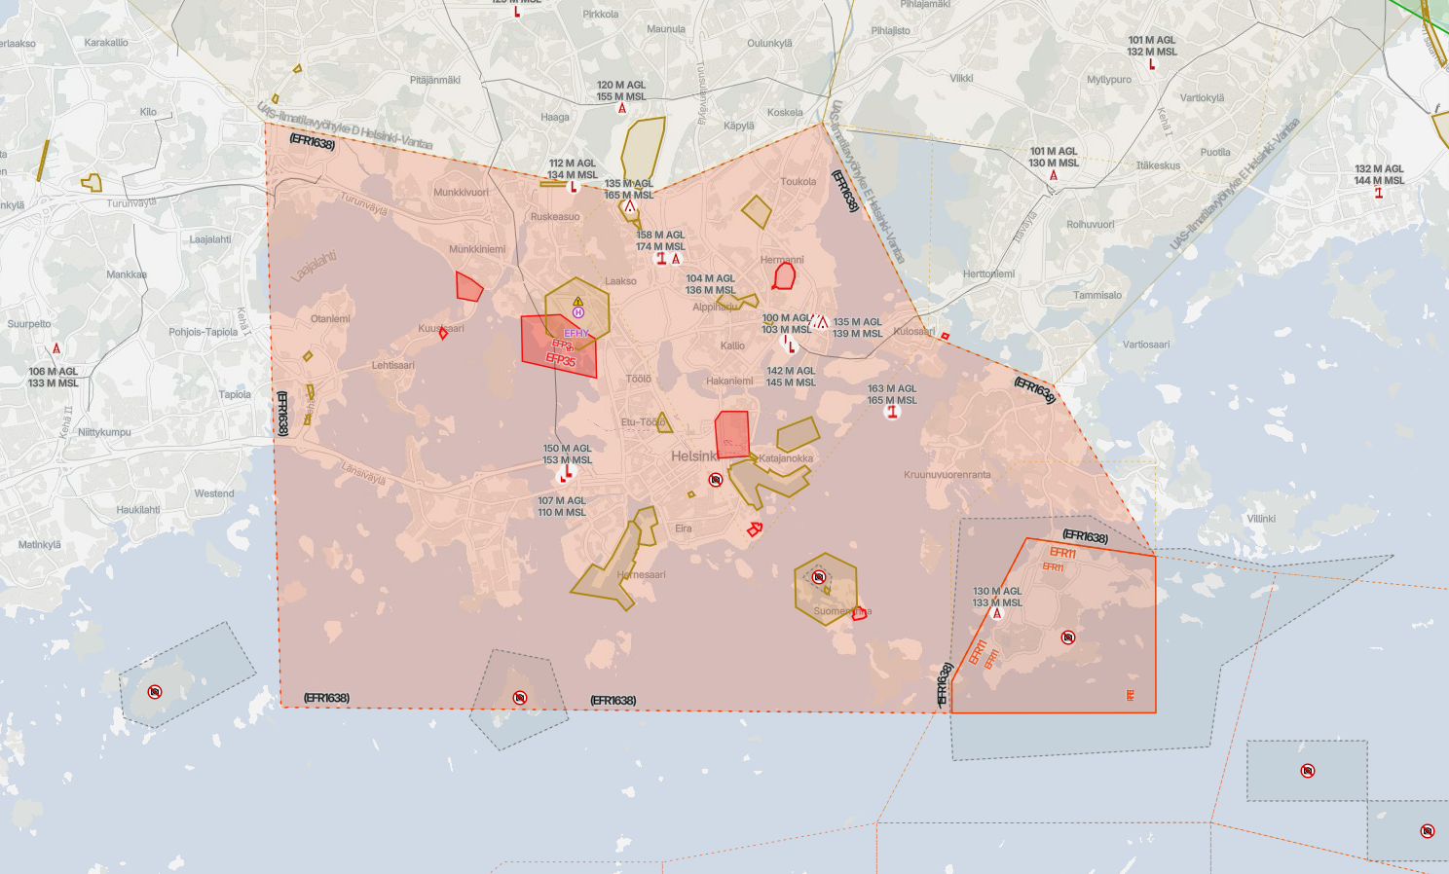Select the no-photo icon near Helsinki label
The width and height of the screenshot is (1449, 874).
coord(716,480)
